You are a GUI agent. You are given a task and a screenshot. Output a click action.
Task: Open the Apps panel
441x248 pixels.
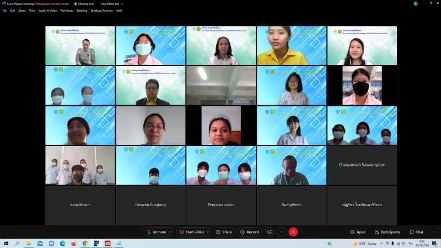[358, 232]
